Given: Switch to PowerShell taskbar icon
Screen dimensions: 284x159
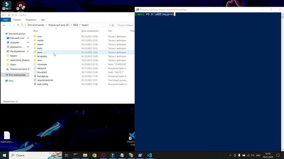Looking at the screenshot, I should click(x=140, y=155).
